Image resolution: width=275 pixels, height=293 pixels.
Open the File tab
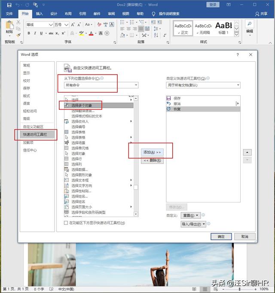pos(9,14)
